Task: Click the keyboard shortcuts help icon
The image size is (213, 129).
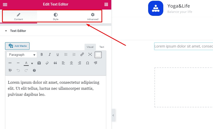Action: tap(34, 70)
